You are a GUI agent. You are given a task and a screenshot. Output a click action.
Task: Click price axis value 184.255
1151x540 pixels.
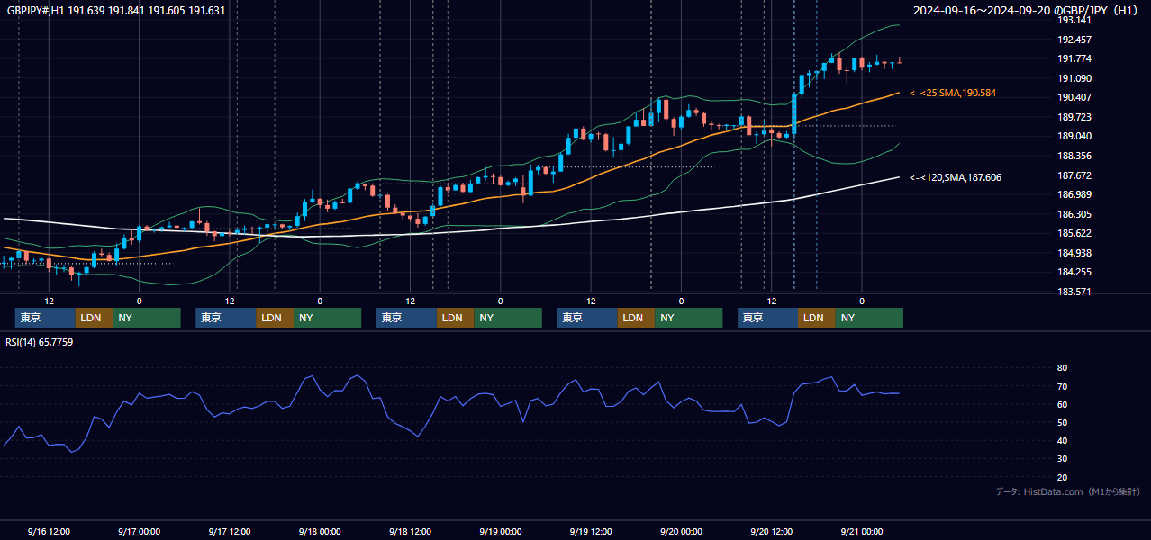point(1074,272)
